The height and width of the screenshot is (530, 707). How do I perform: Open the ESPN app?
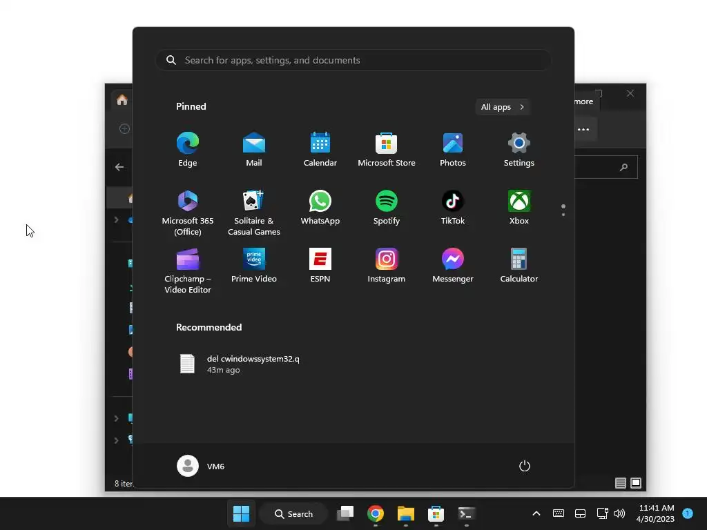320,266
